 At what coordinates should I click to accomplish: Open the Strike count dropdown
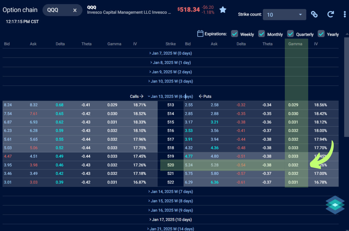pyautogui.click(x=285, y=15)
